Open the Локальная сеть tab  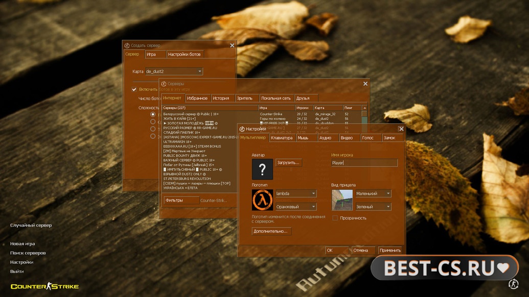275,98
